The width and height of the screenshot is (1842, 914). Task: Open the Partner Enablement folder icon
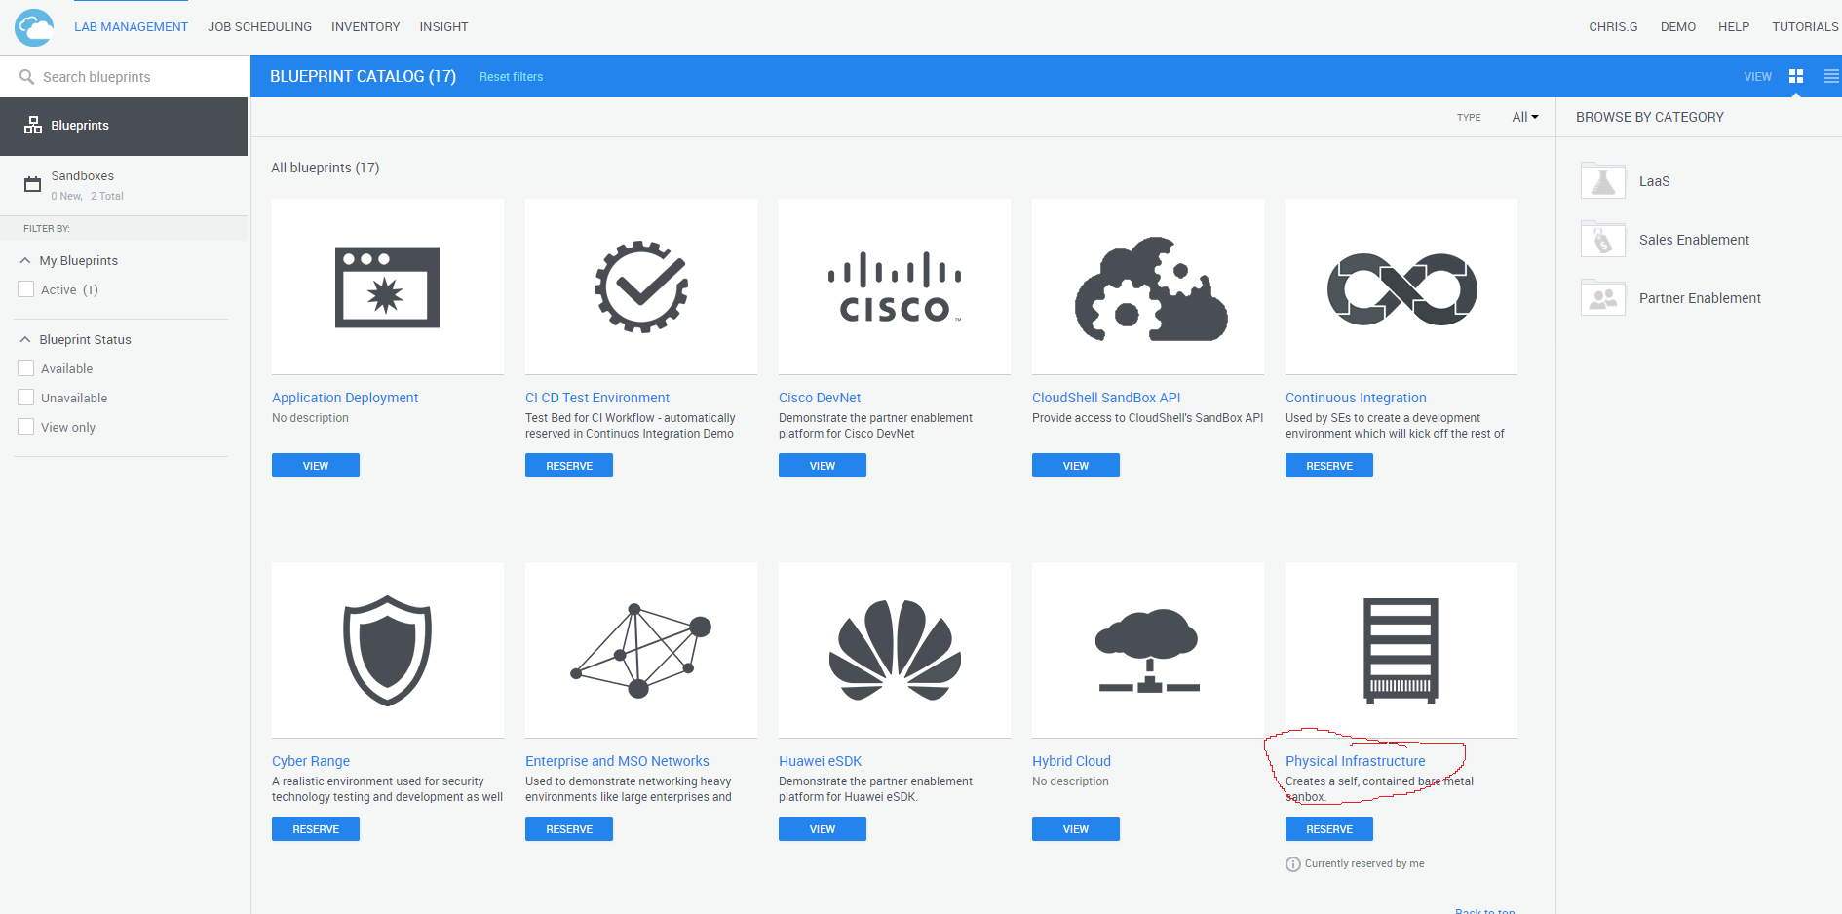click(1603, 298)
